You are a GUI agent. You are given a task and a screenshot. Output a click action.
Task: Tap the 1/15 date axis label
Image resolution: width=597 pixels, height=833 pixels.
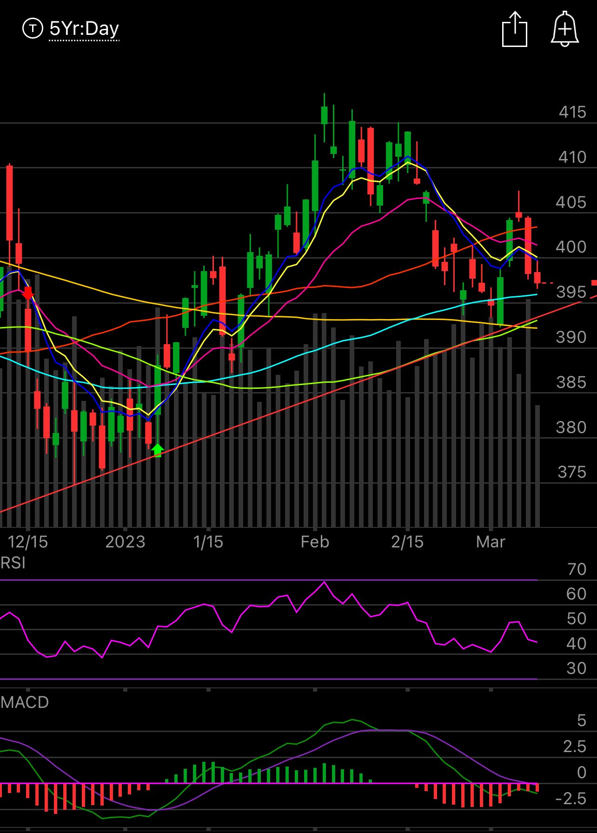point(208,542)
